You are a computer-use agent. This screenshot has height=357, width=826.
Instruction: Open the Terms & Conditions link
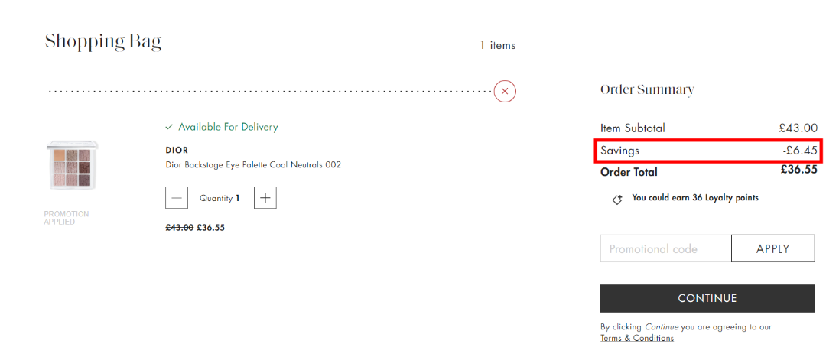637,338
